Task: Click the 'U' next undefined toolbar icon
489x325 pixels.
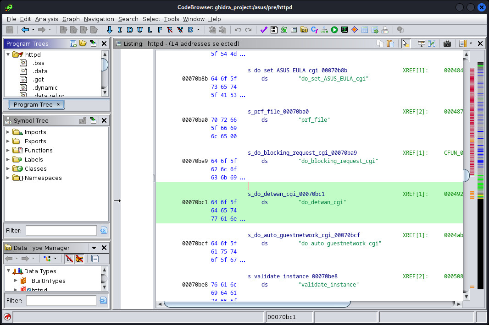Action: [x=140, y=30]
